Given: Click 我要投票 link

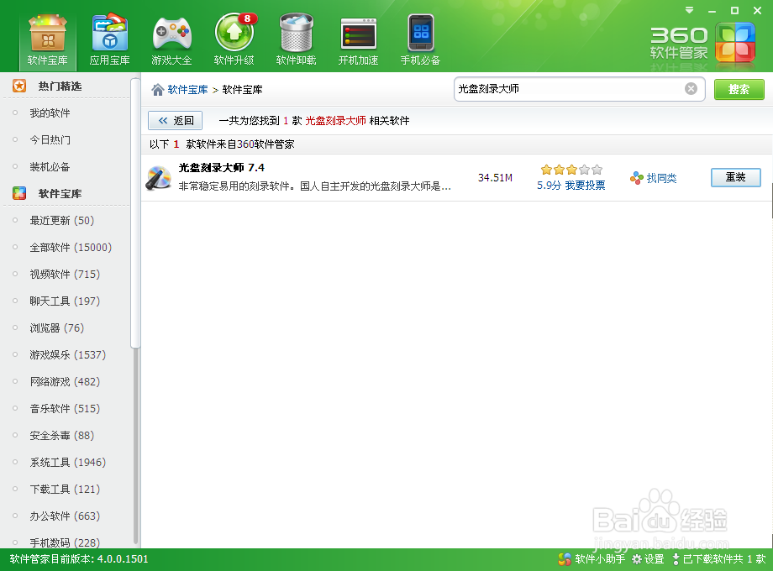Looking at the screenshot, I should 585,186.
